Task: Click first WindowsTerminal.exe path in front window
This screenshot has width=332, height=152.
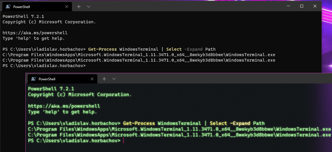Action: pos(179,129)
